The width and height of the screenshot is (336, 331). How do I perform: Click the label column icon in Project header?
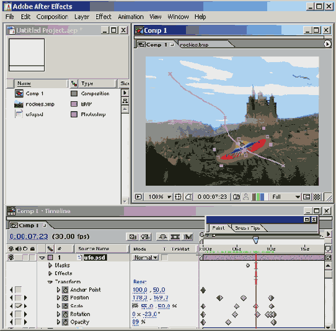[74, 83]
